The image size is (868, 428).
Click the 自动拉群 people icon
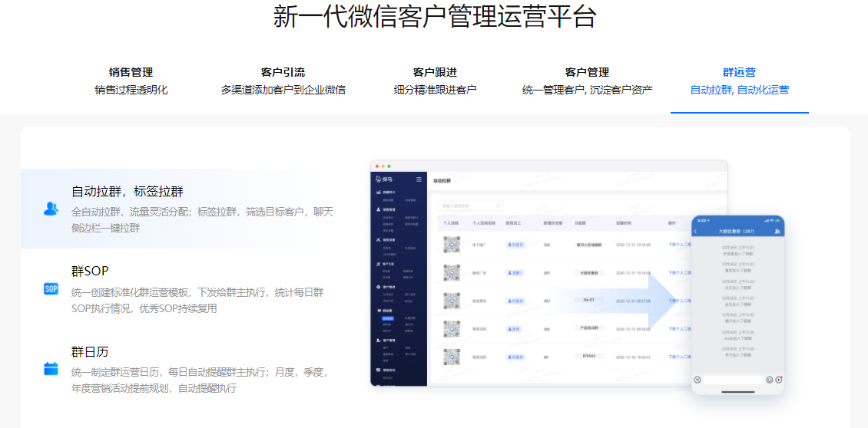pos(51,209)
